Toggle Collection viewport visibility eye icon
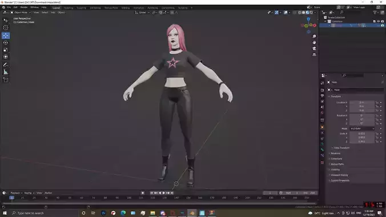 [x=379, y=22]
